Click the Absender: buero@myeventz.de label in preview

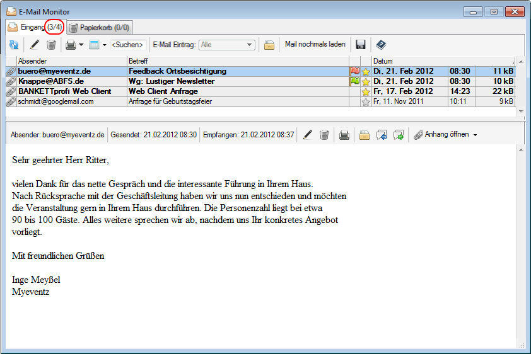pos(57,135)
